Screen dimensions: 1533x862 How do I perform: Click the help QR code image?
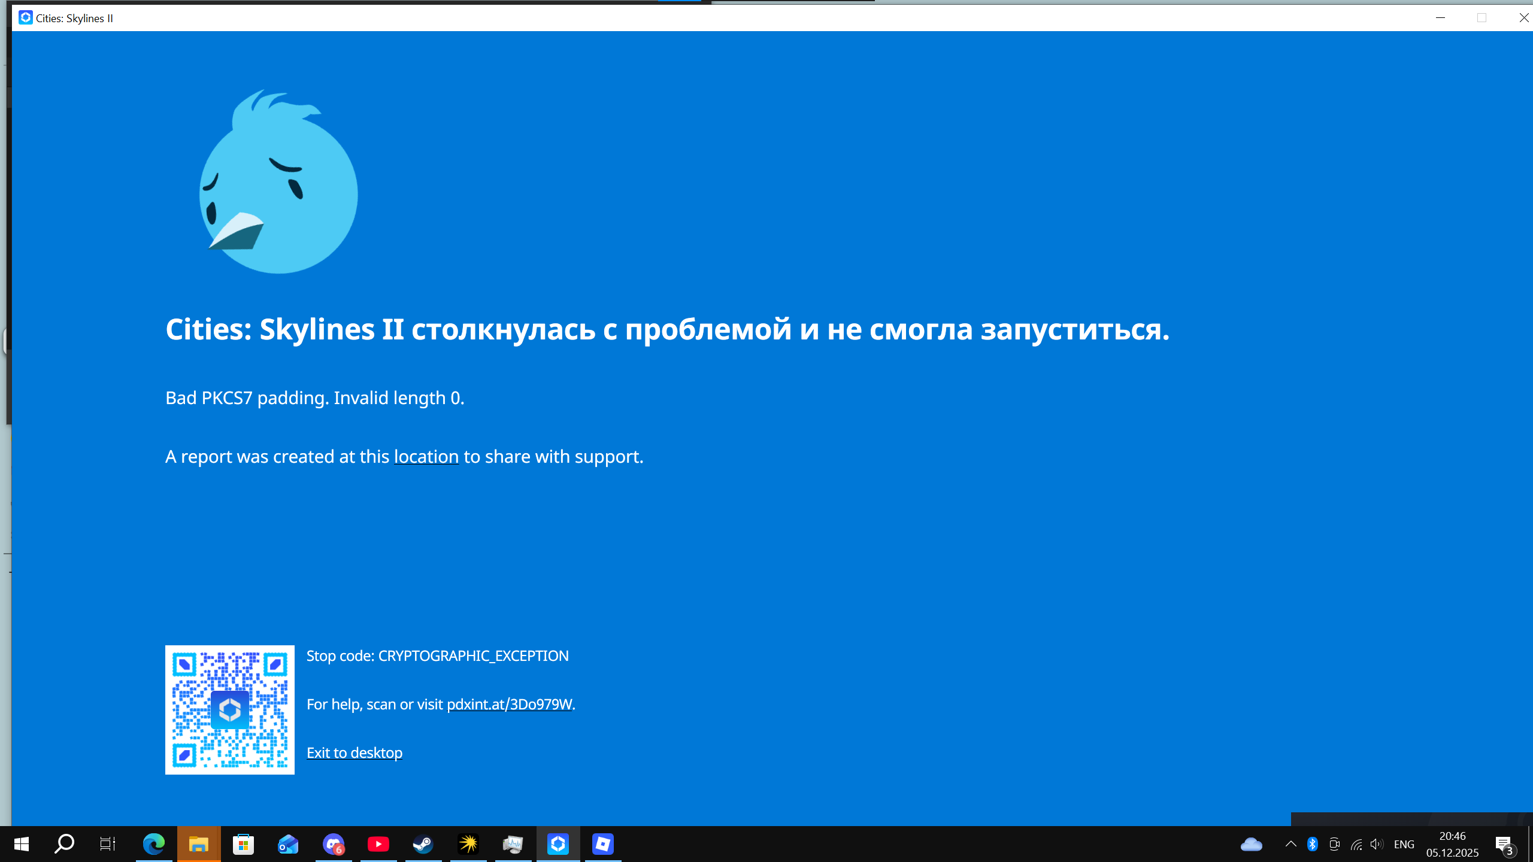click(230, 710)
